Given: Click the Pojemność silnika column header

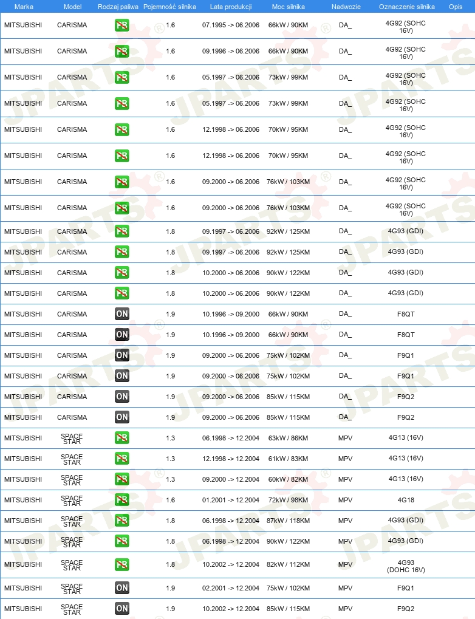Looking at the screenshot, I should pos(170,7).
